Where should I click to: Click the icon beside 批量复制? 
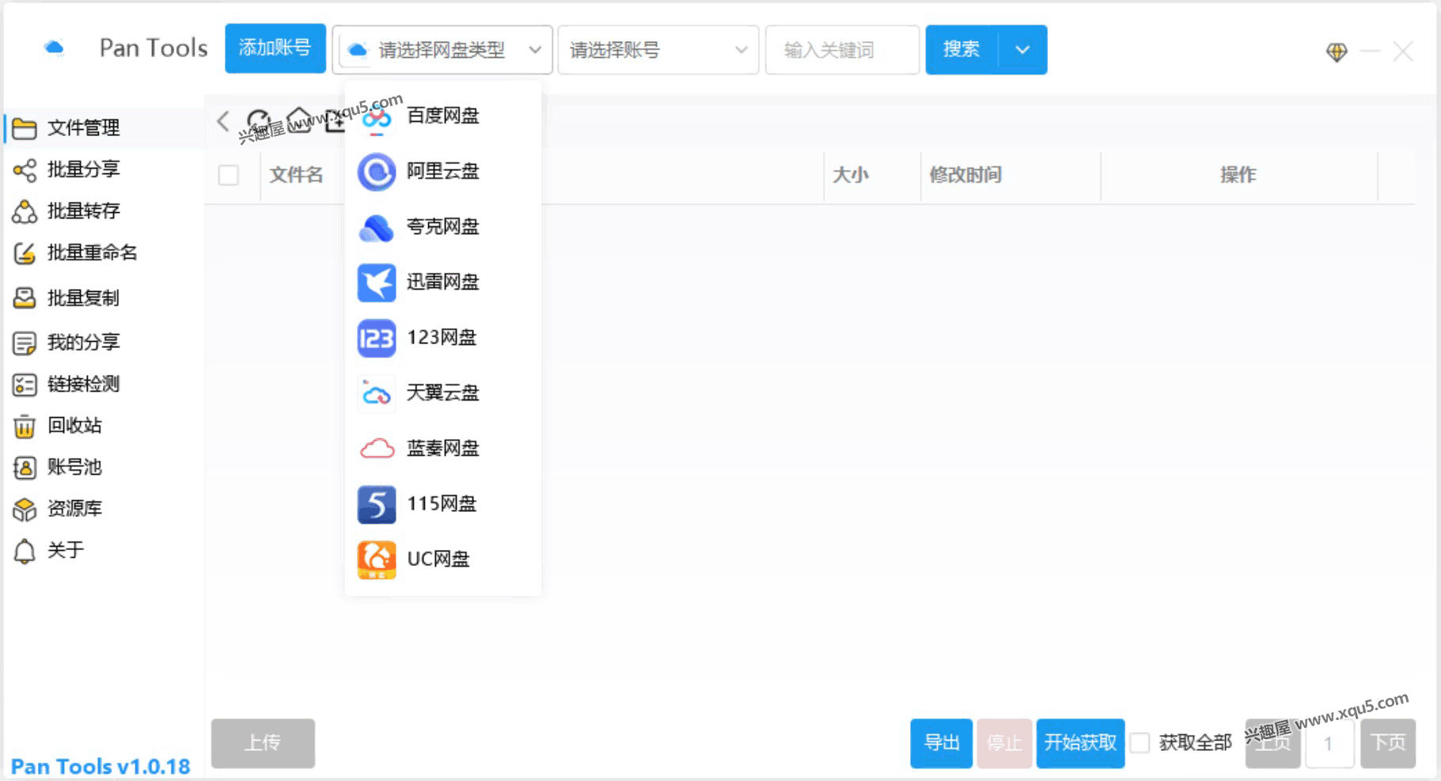[x=25, y=298]
